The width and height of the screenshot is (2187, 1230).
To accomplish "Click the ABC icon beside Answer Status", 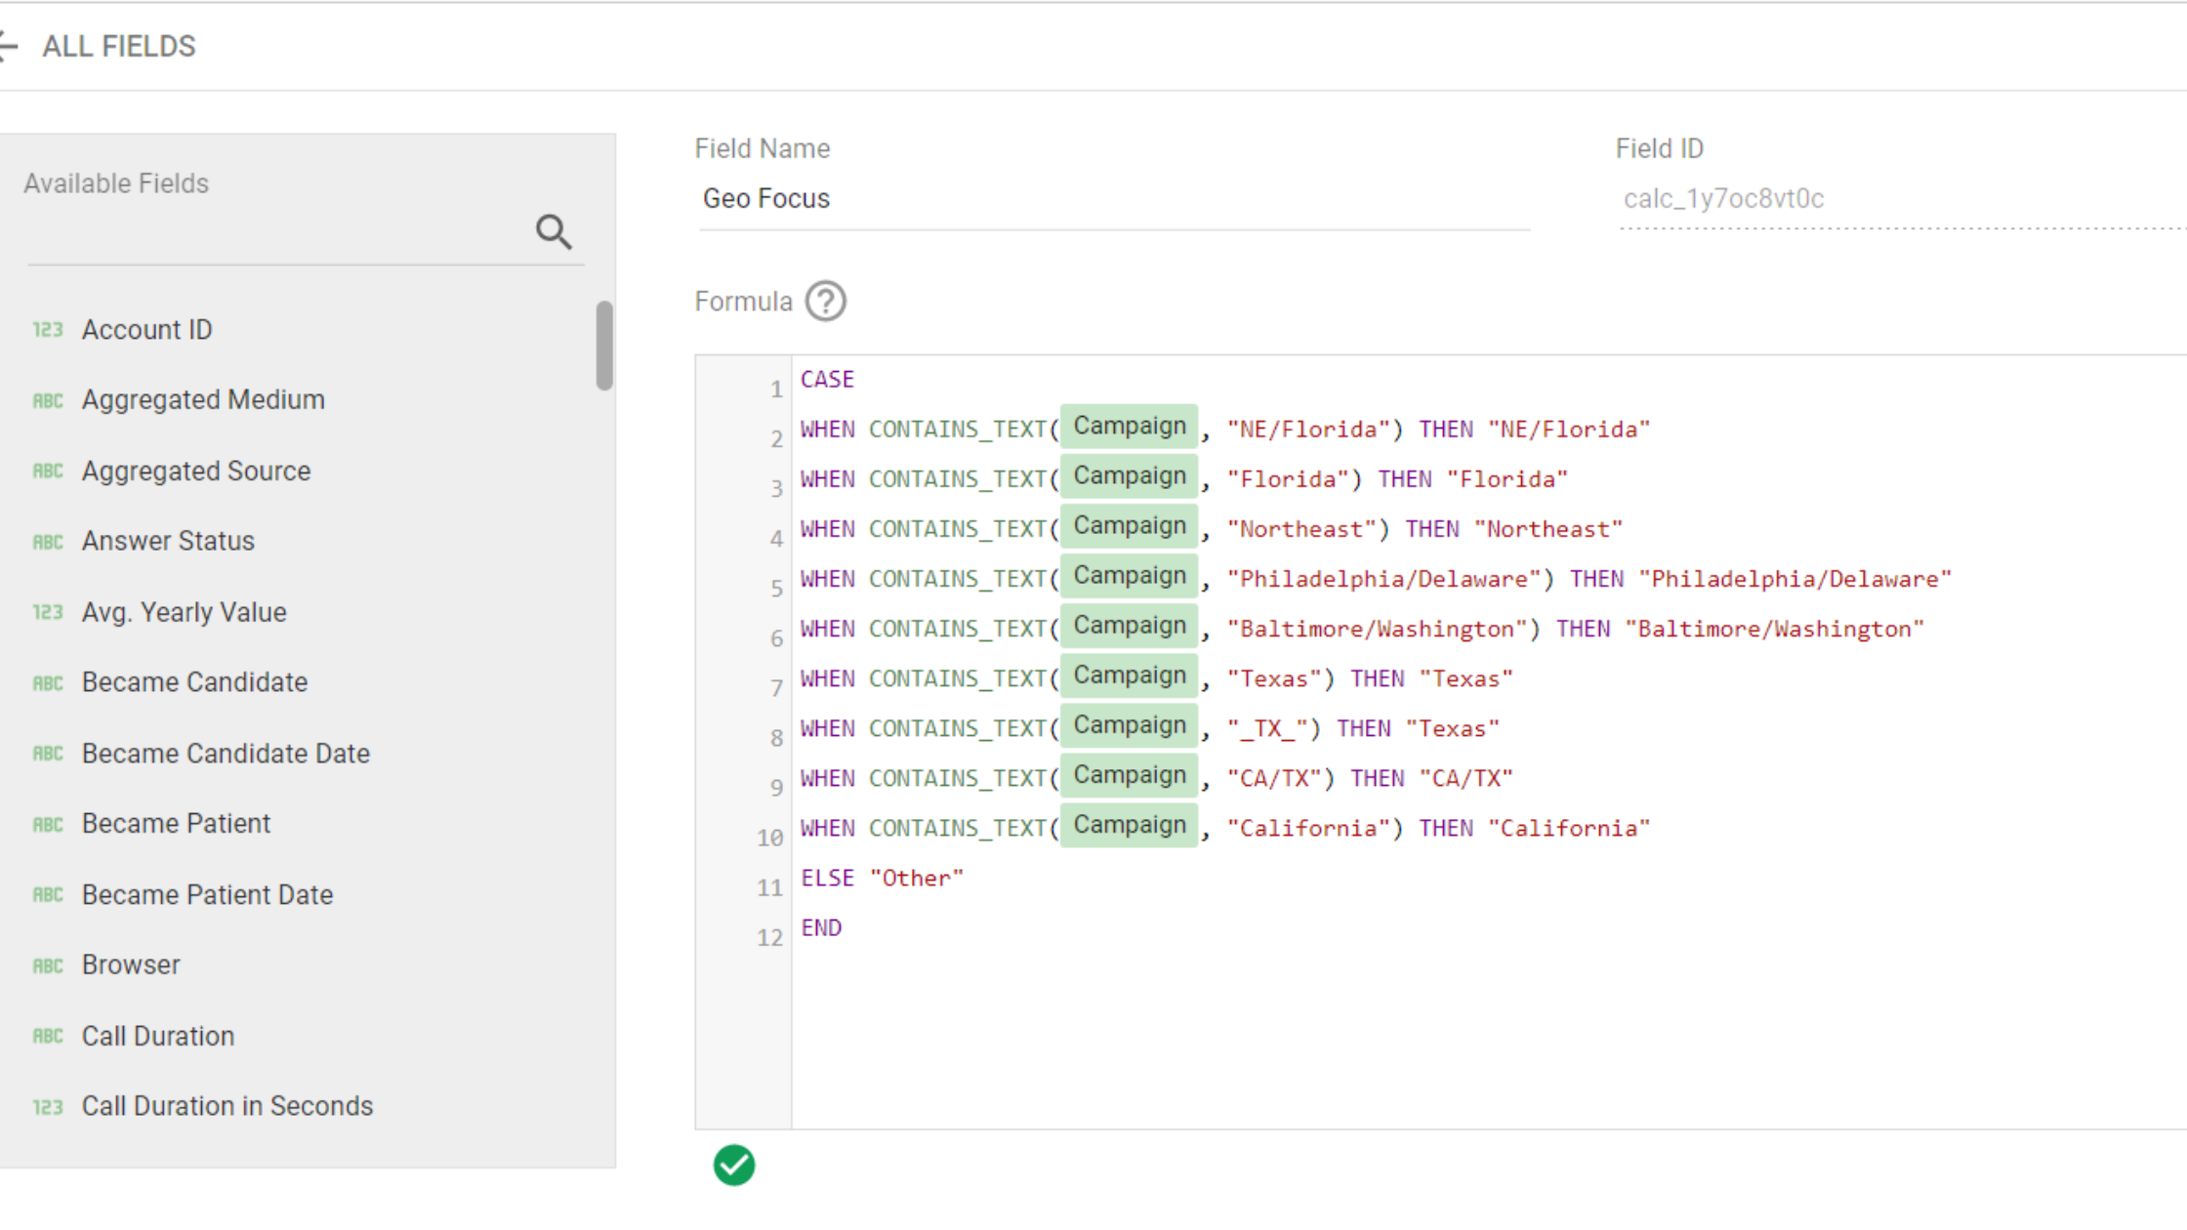I will [x=48, y=542].
